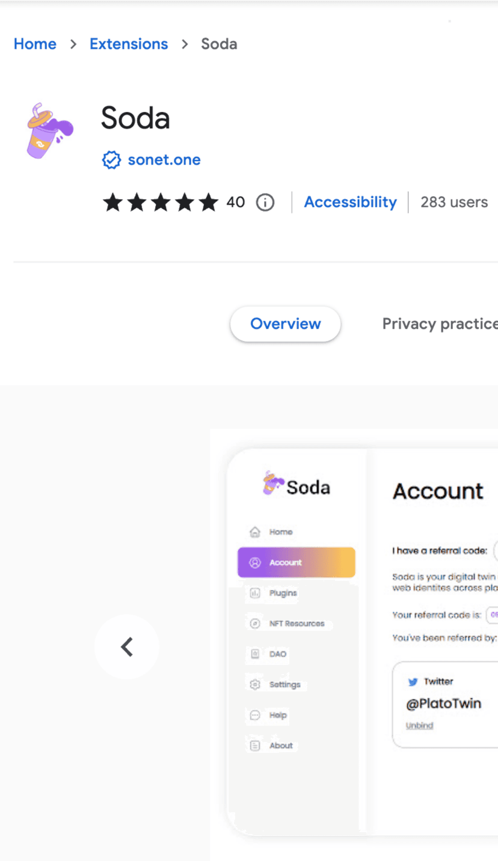The image size is (498, 861).
Task: Click the Plugins chart icon in sidebar
Action: (x=255, y=593)
